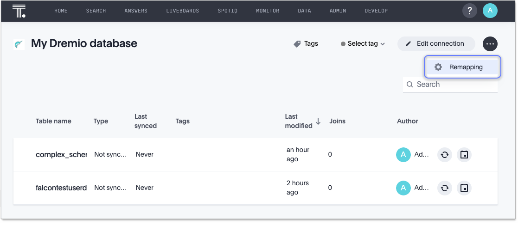Screen dimensions: 518x225
Task: Open the Data tab in navigation
Action: pos(304,11)
